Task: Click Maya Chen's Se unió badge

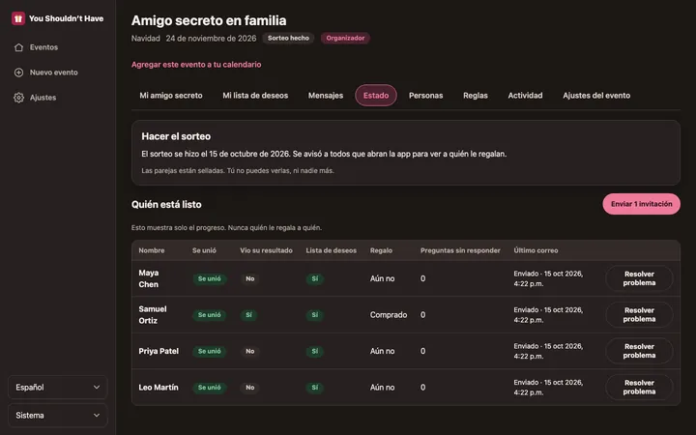Action: pos(209,278)
